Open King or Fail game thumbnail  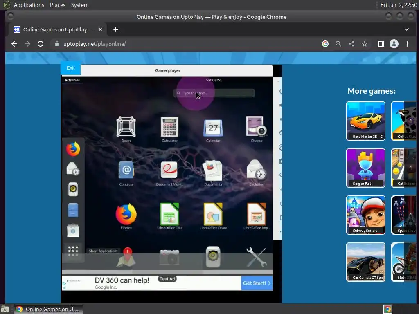[x=366, y=168]
